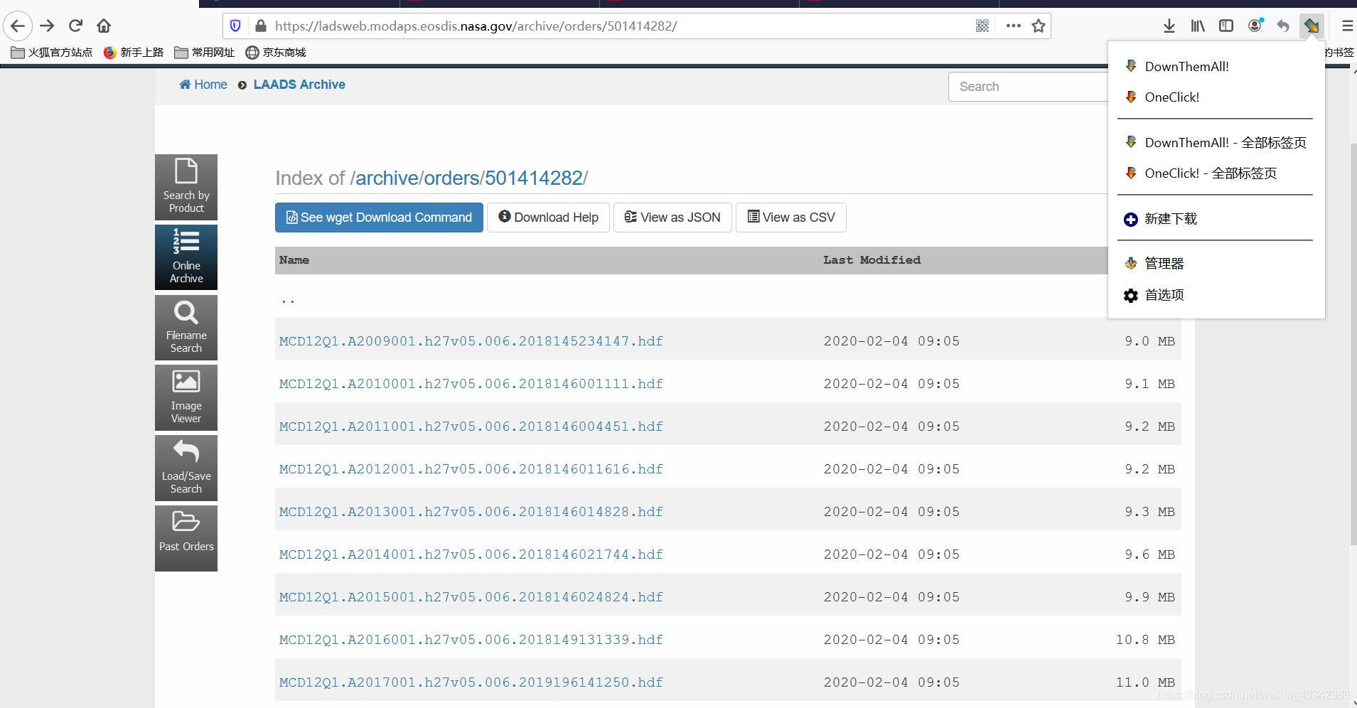Viewport: 1357px width, 708px height.
Task: Click View as CSV button
Action: (791, 218)
